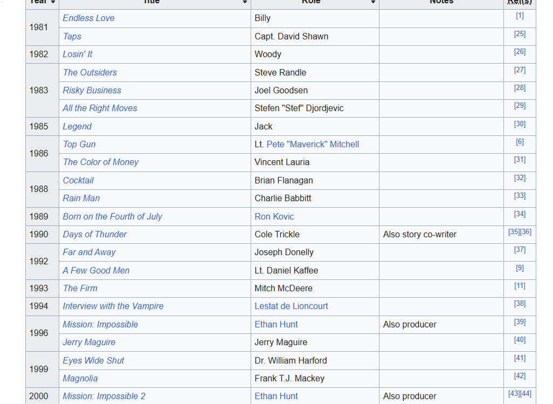Open the Top Gun film link
This screenshot has height=404, width=553.
click(x=79, y=144)
